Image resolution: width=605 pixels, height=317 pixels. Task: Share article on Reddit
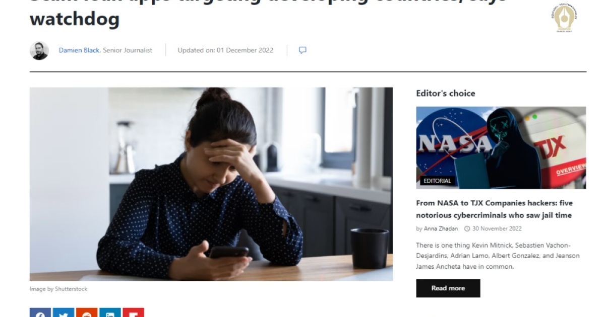pyautogui.click(x=87, y=312)
